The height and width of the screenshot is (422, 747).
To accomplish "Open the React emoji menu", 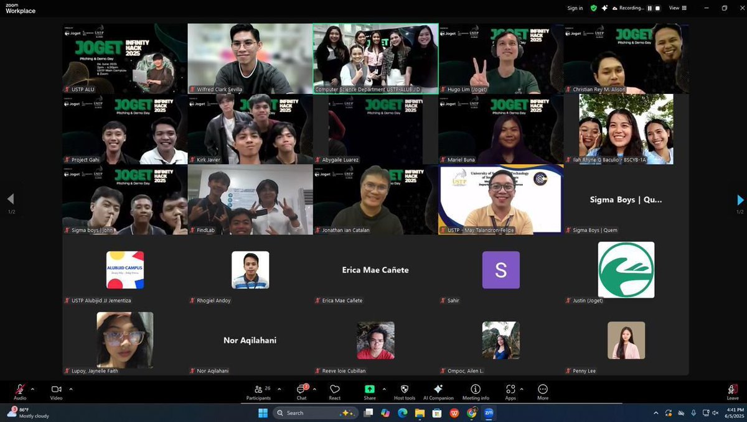I will tap(335, 392).
